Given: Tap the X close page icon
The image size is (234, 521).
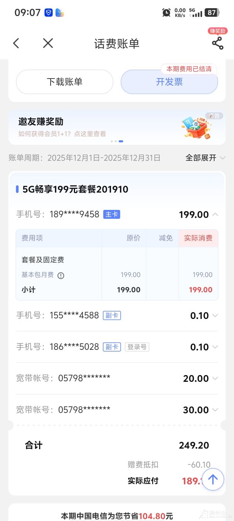Looking at the screenshot, I should [48, 44].
